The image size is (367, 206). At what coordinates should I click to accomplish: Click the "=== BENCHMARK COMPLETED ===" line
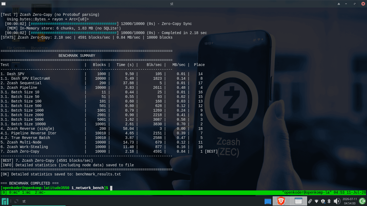pyautogui.click(x=30, y=183)
